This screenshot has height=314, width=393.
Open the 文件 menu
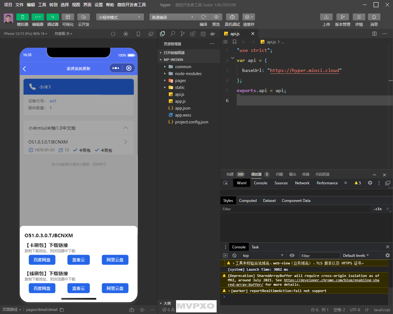[x=19, y=5]
